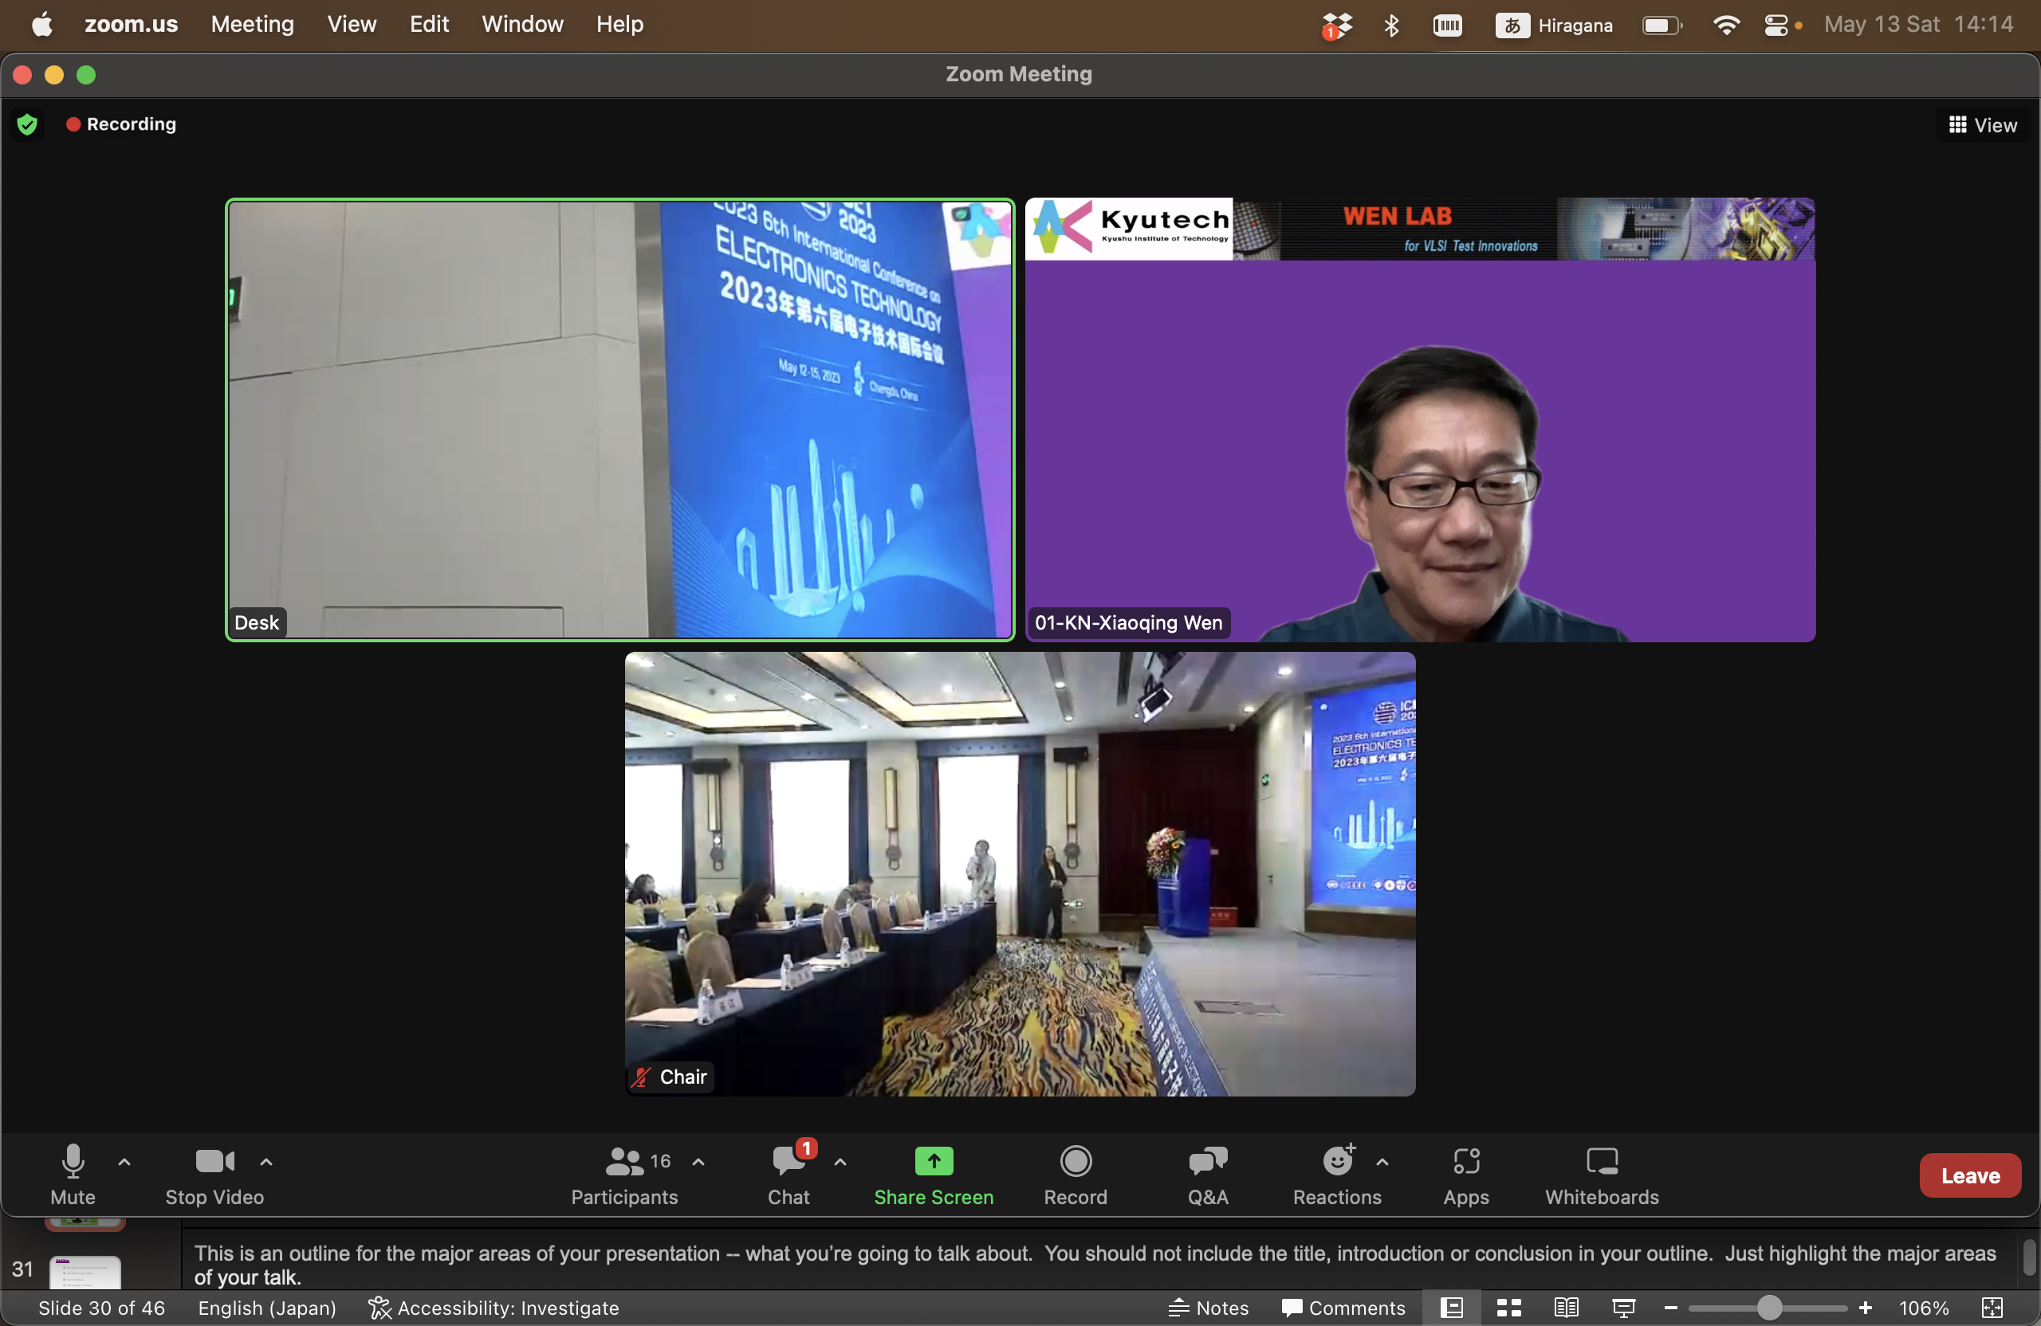Screen dimensions: 2041x1326
Task: Click the Notes button in status bar
Action: click(x=1209, y=1307)
